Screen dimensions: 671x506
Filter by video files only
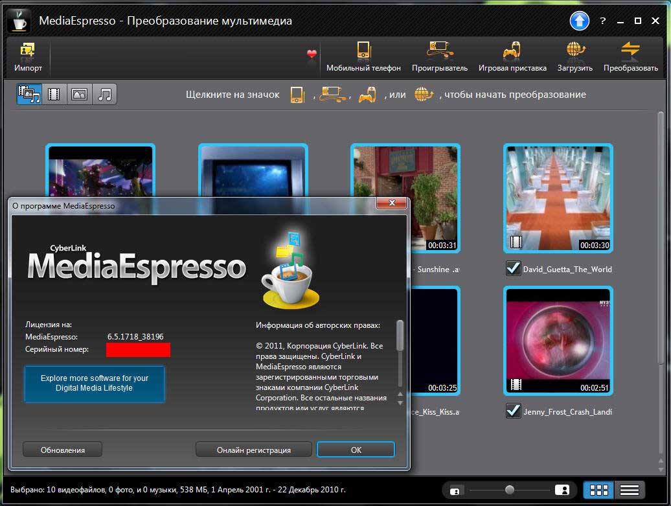[x=54, y=95]
